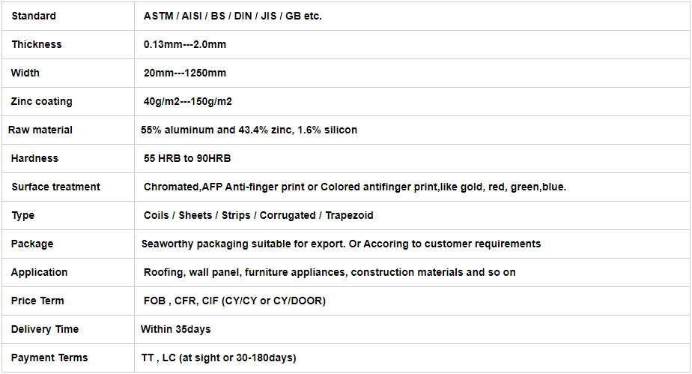Select the TT, LC payment terms text
The width and height of the screenshot is (692, 374).
(x=219, y=358)
